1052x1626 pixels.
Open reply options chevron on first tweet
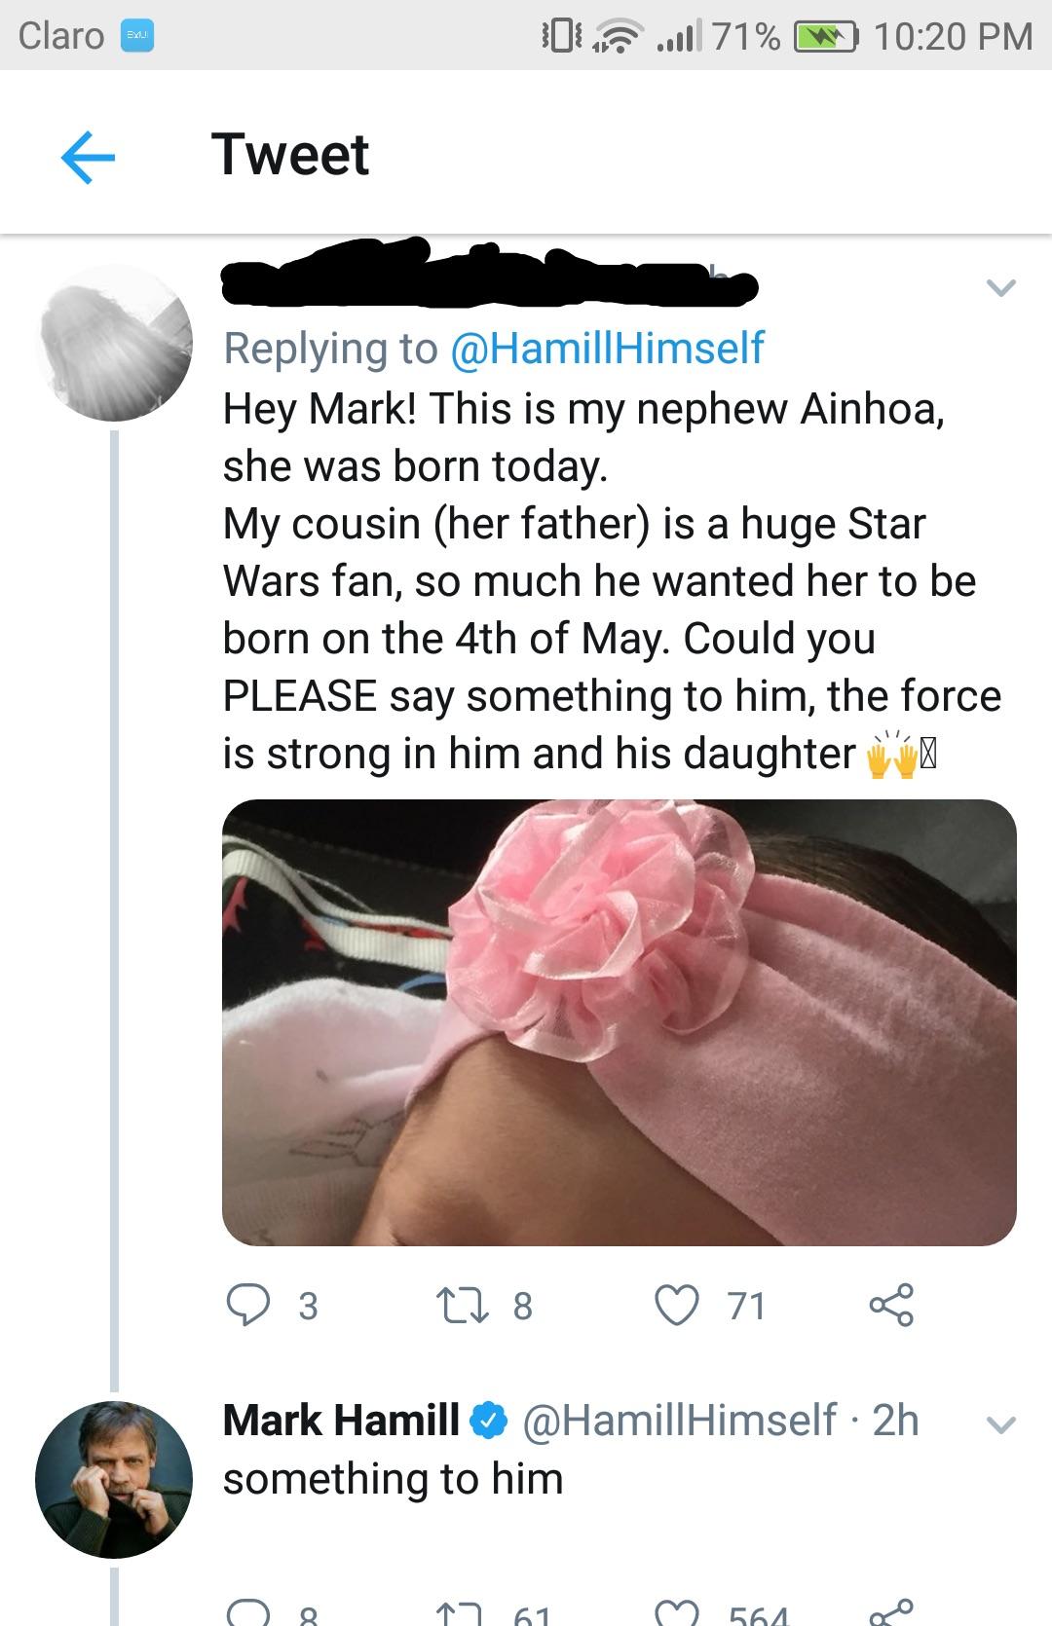pyautogui.click(x=1000, y=287)
